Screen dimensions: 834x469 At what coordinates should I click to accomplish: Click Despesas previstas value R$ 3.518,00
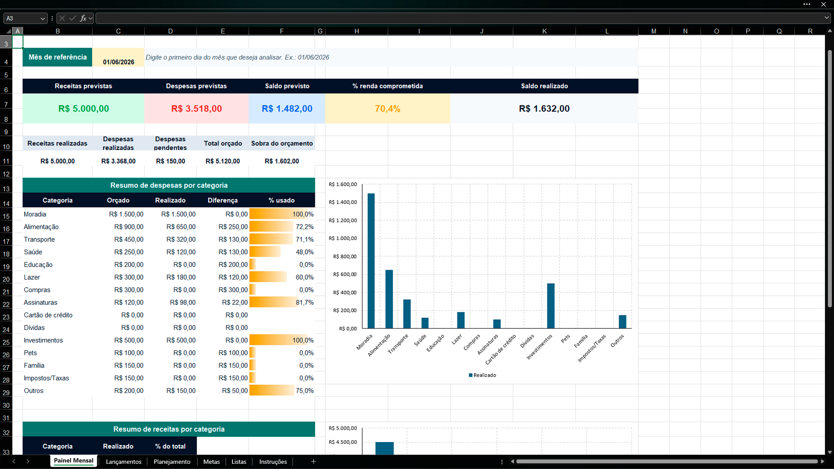[196, 109]
